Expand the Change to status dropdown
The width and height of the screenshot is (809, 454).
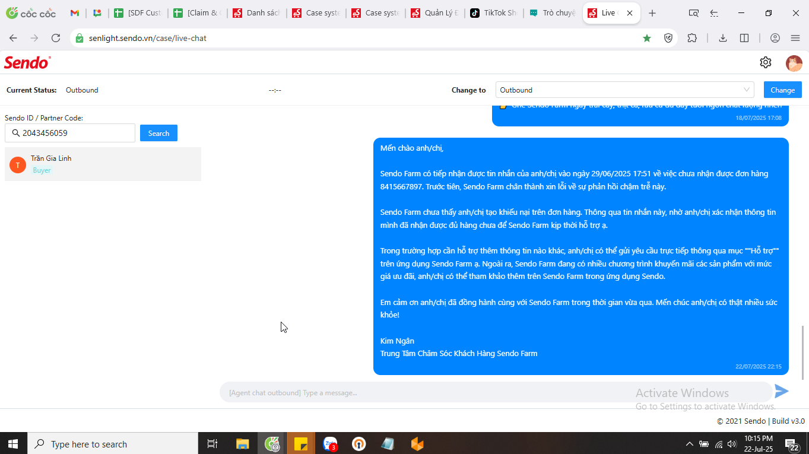[x=625, y=90]
